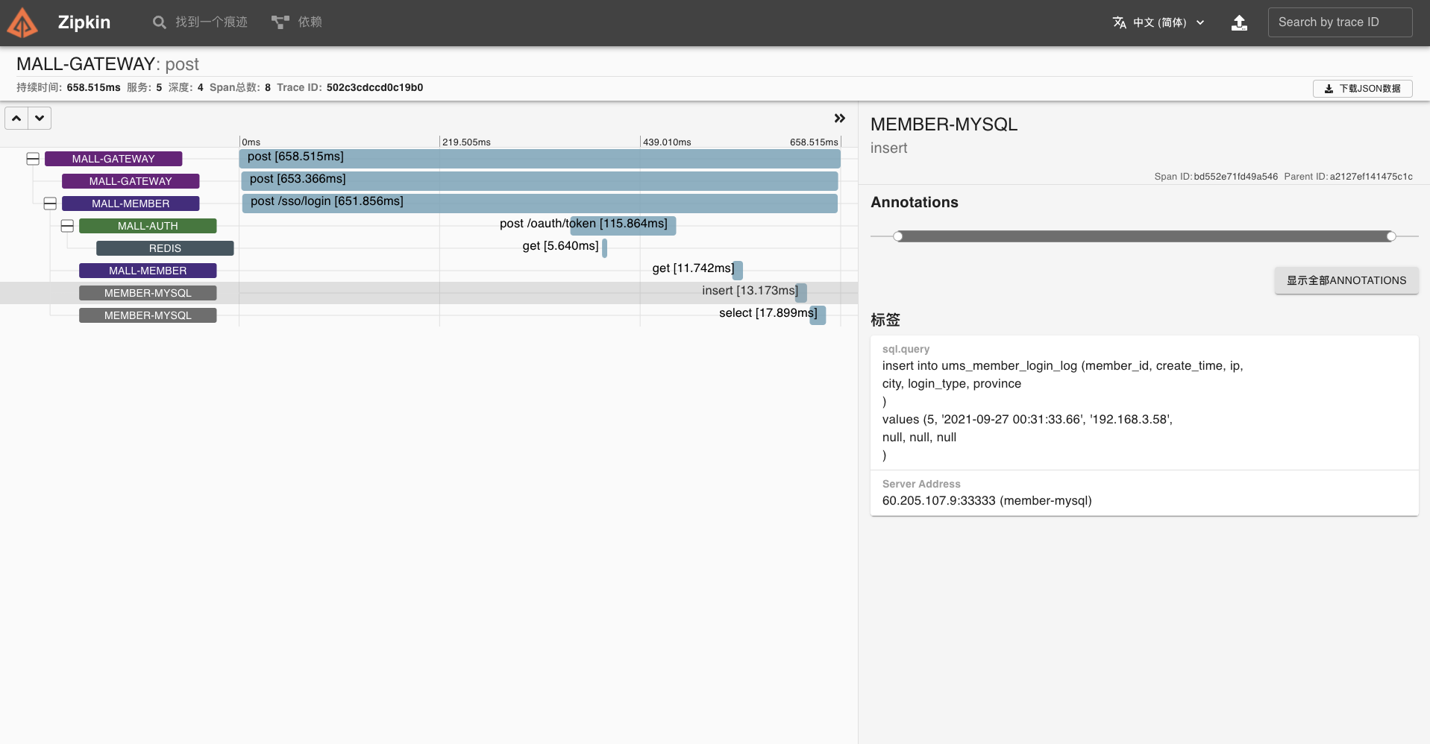Open the dependencies page
1430x744 pixels.
[x=297, y=22]
